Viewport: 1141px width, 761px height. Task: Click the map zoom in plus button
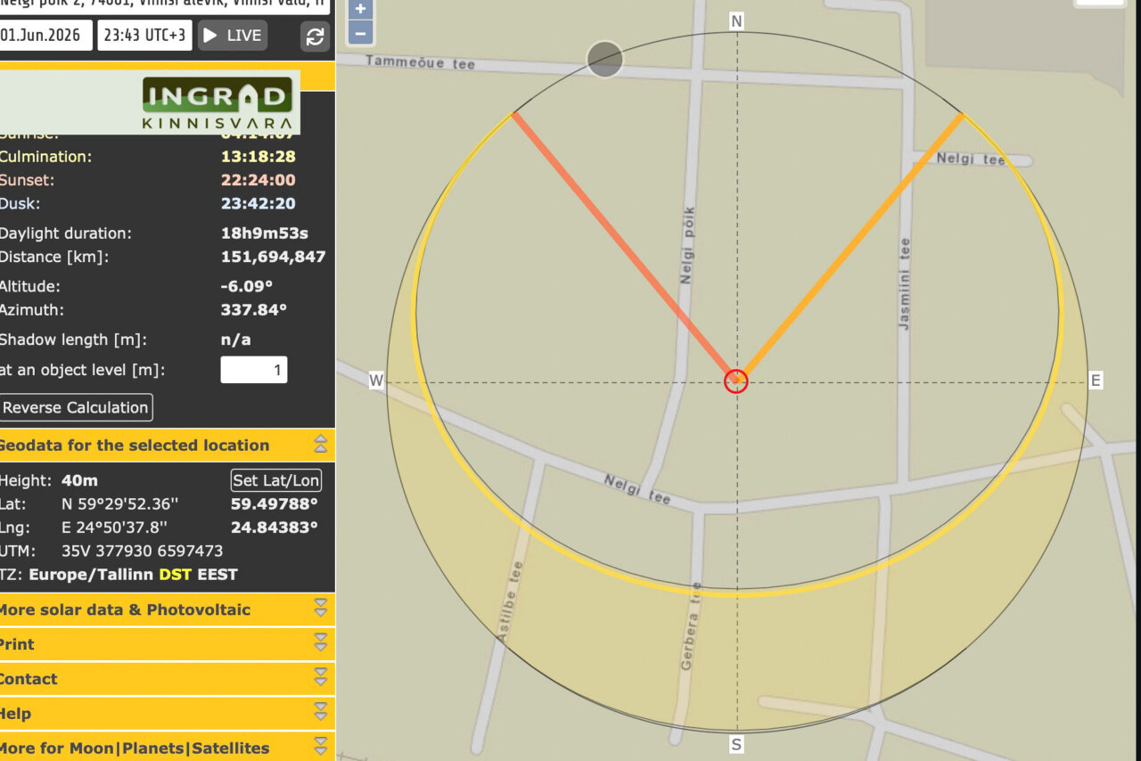coord(360,10)
